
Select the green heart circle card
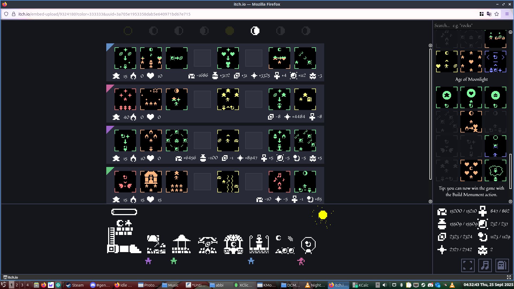471,97
